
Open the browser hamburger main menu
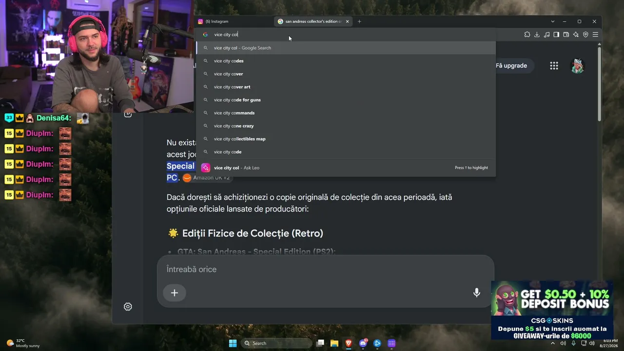[595, 35]
